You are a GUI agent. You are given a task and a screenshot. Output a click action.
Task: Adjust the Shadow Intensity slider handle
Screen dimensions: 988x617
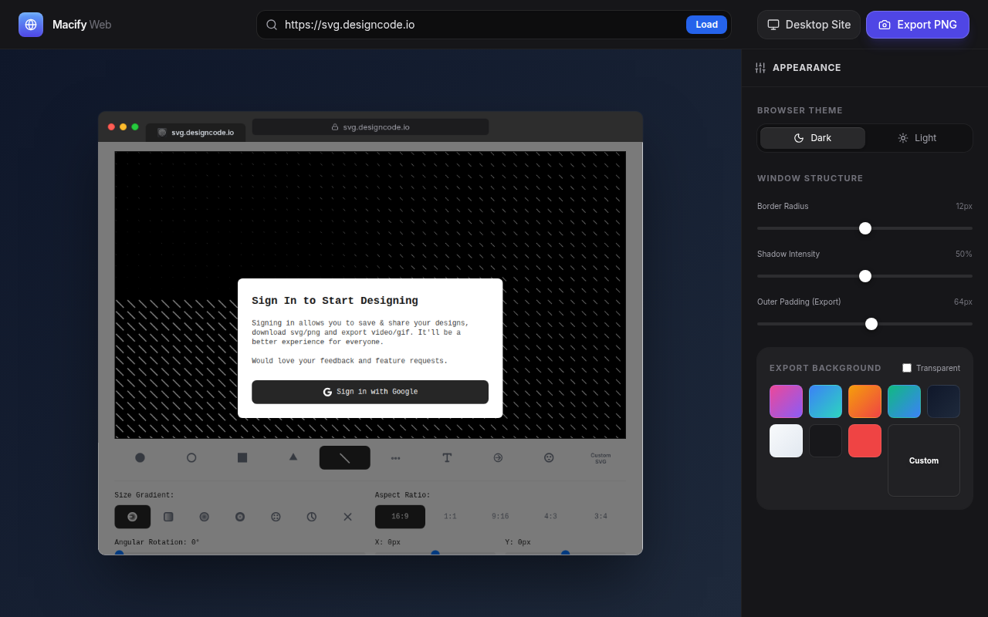pos(865,276)
